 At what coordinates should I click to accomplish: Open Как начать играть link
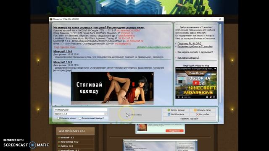point(188,58)
